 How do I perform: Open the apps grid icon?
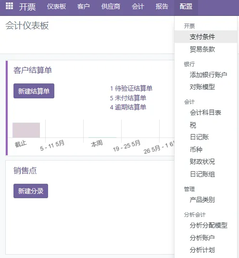[x=9, y=6]
